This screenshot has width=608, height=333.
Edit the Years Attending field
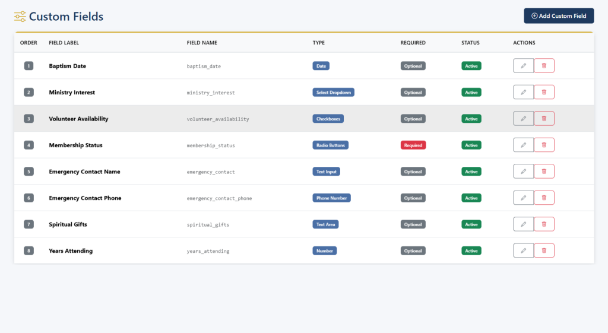click(x=523, y=251)
